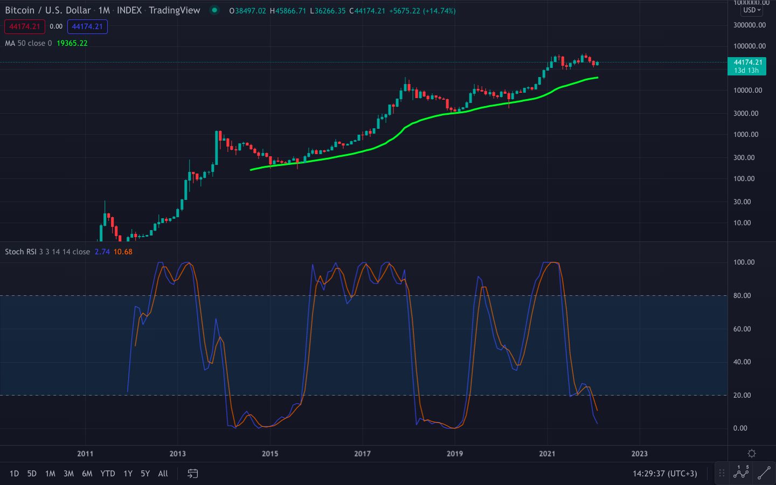Open the Go to date calendar icon
The height and width of the screenshot is (485, 776).
[192, 474]
